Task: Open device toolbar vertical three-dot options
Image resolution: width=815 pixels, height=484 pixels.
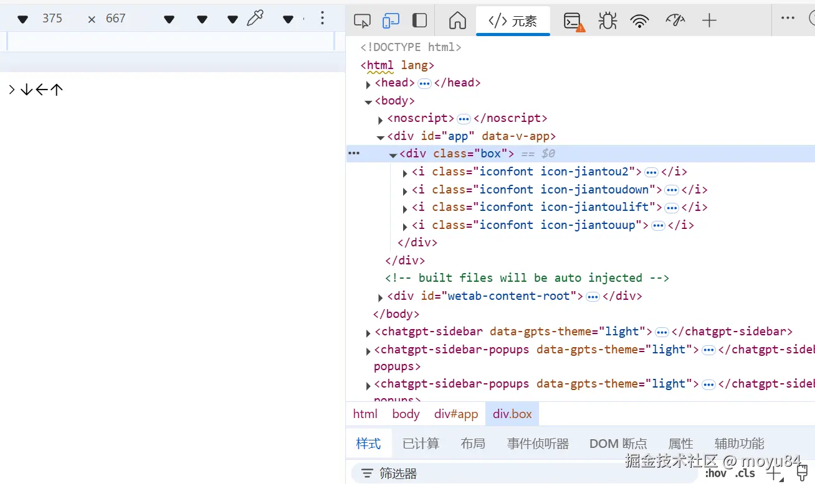Action: pos(322,18)
